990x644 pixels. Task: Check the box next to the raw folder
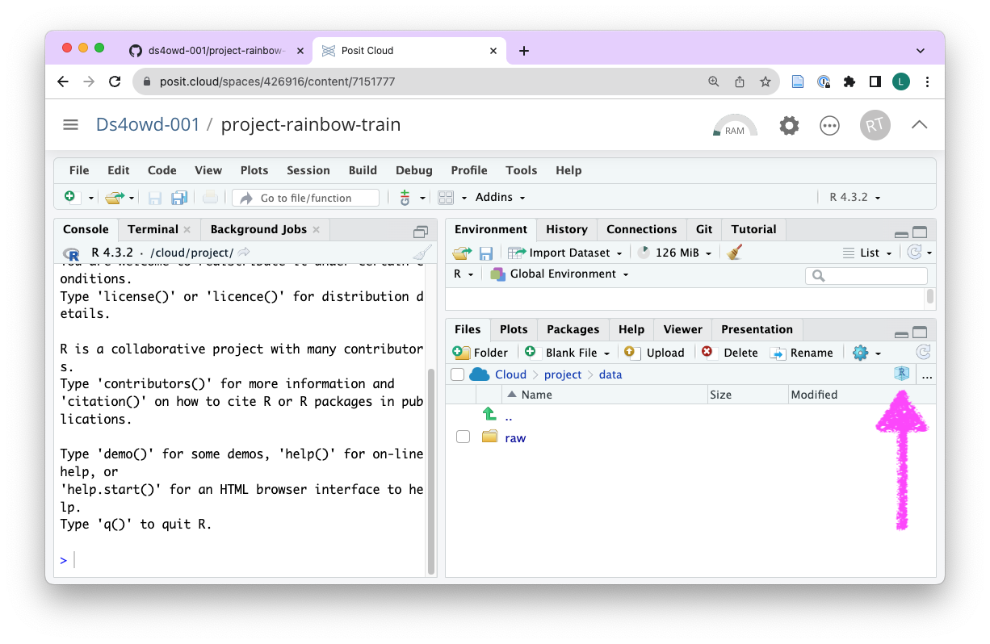463,437
